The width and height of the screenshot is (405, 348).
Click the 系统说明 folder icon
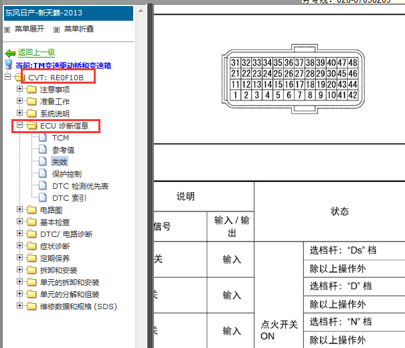pyautogui.click(x=31, y=113)
